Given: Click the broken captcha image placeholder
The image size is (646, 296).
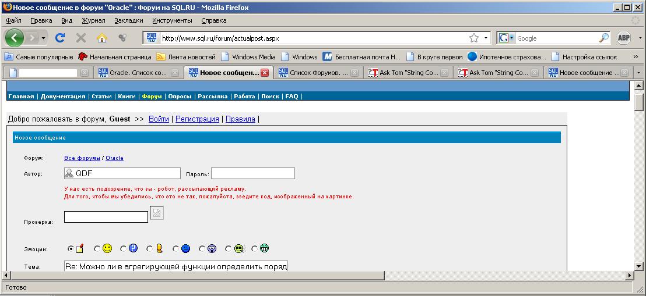Looking at the screenshot, I should click(157, 213).
